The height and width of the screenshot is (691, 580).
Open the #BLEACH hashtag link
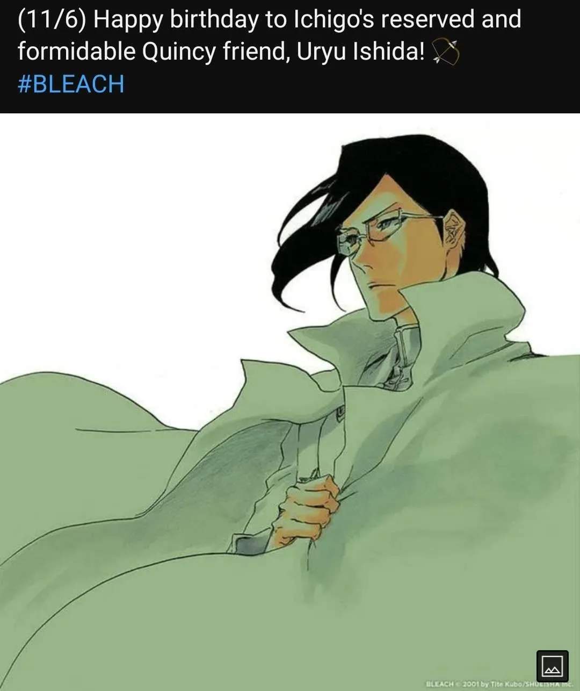coord(71,84)
